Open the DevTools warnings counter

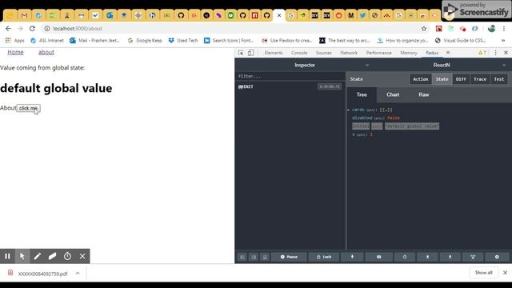point(482,53)
